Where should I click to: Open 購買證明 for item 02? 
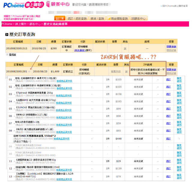pyautogui.click(x=179, y=87)
